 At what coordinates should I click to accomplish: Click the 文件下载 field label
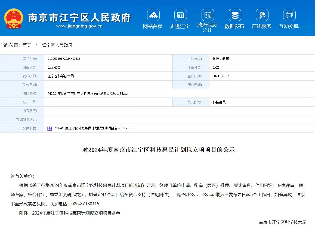click(x=30, y=128)
